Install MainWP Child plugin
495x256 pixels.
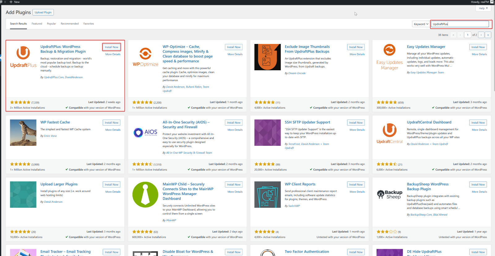[x=234, y=184]
